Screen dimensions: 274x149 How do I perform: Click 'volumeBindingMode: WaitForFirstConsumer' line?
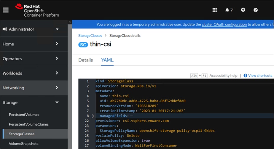(136, 145)
